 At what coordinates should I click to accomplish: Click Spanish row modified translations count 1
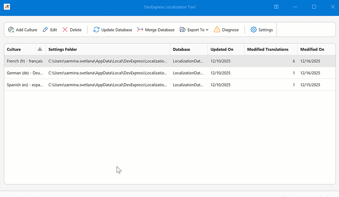coord(294,85)
